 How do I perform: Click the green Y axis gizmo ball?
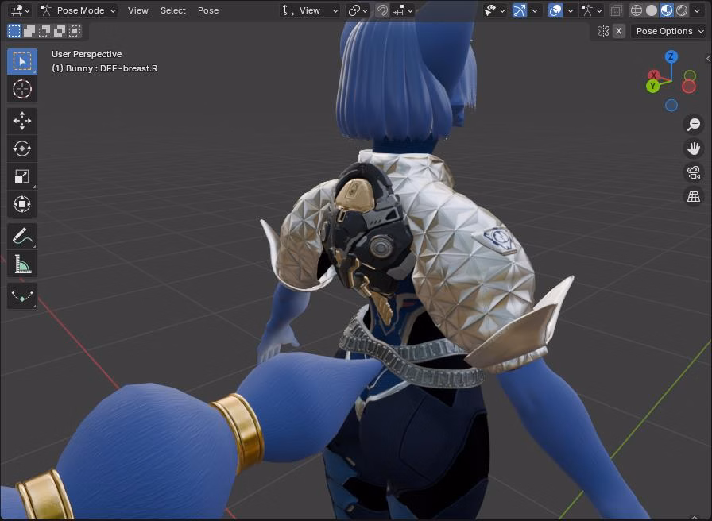click(x=652, y=86)
